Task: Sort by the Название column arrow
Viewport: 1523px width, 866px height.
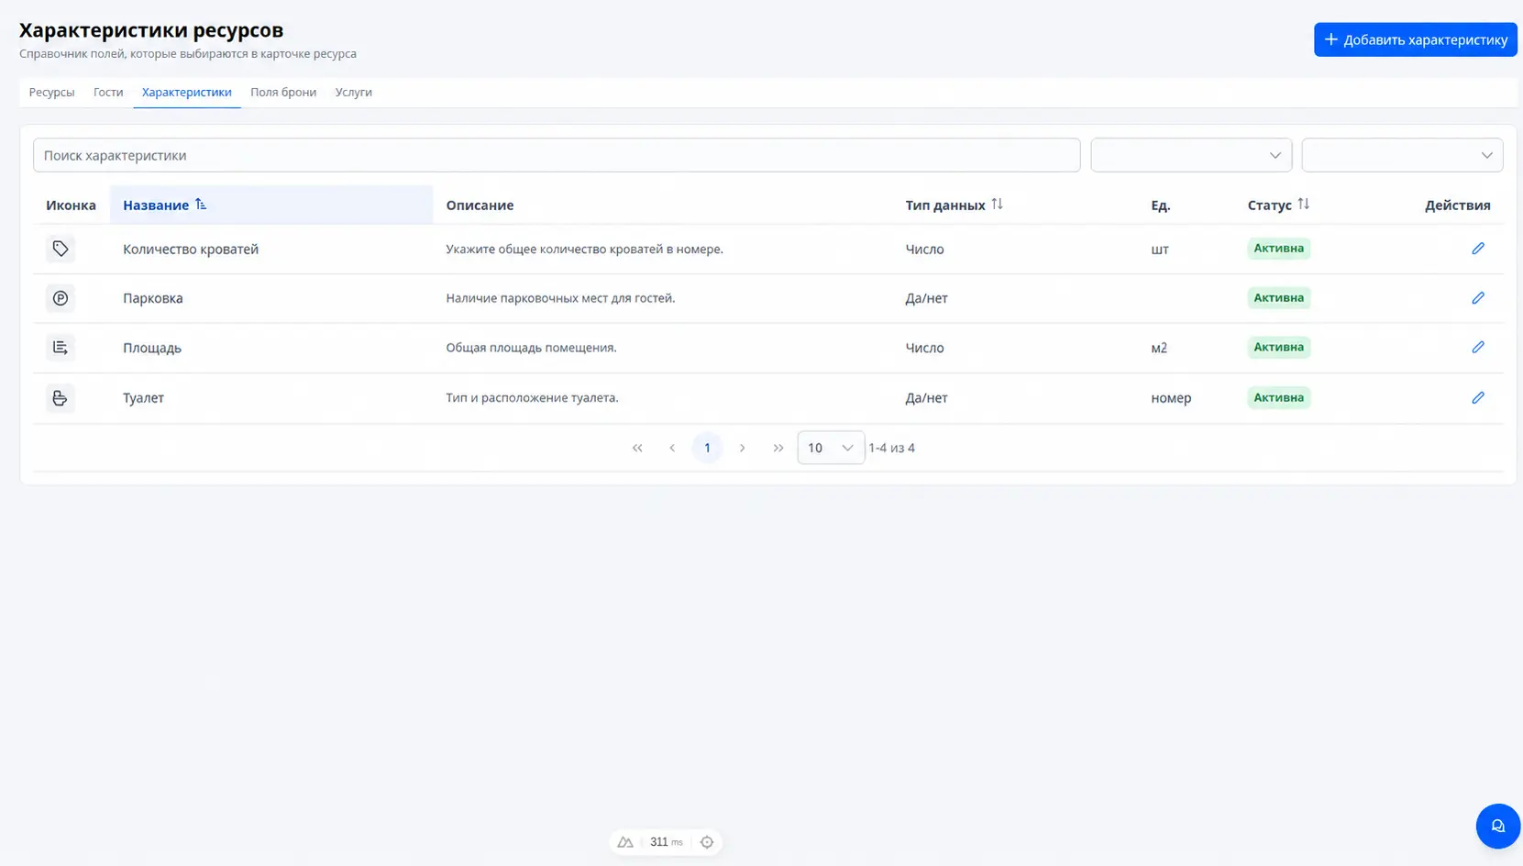Action: point(201,205)
